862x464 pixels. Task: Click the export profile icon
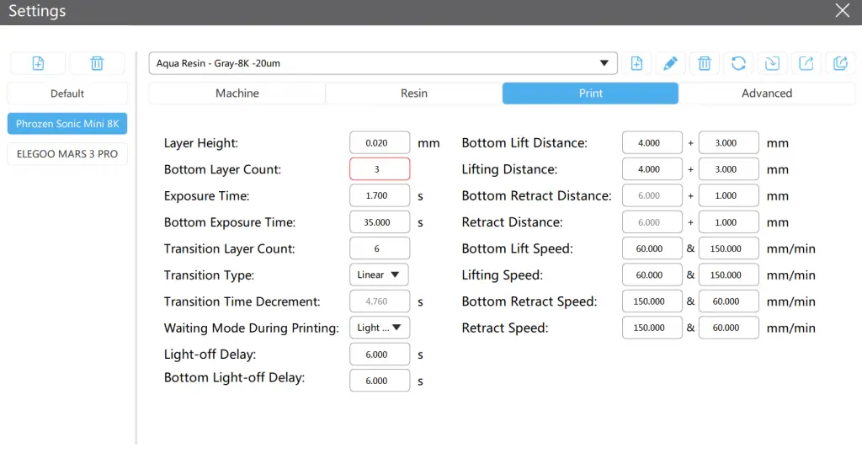pos(806,63)
